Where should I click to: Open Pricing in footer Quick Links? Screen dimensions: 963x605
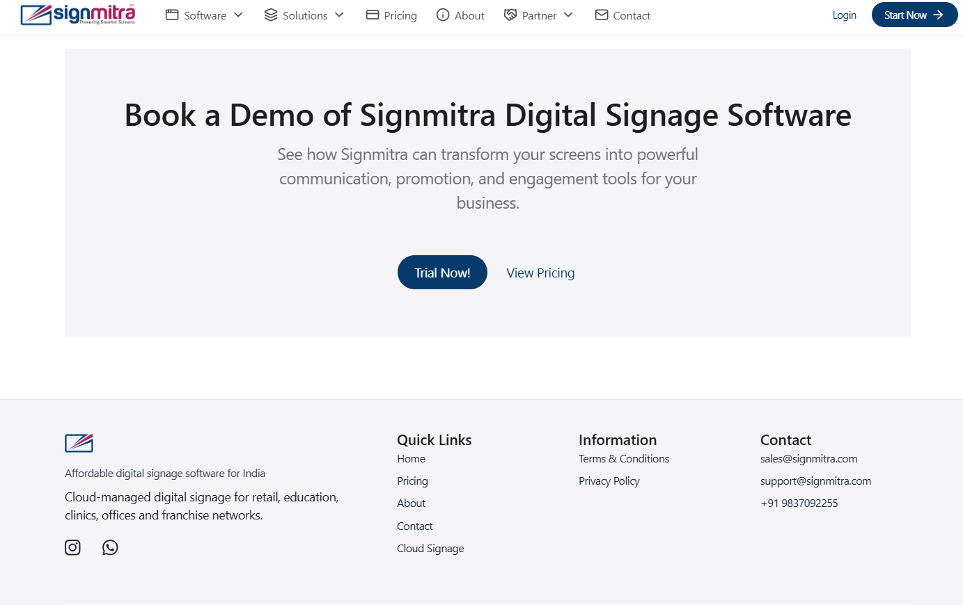412,481
